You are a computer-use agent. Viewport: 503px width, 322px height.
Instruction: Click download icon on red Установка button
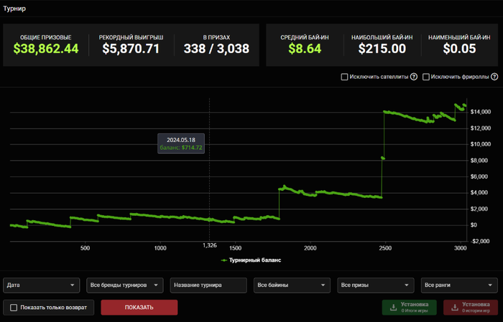point(455,307)
